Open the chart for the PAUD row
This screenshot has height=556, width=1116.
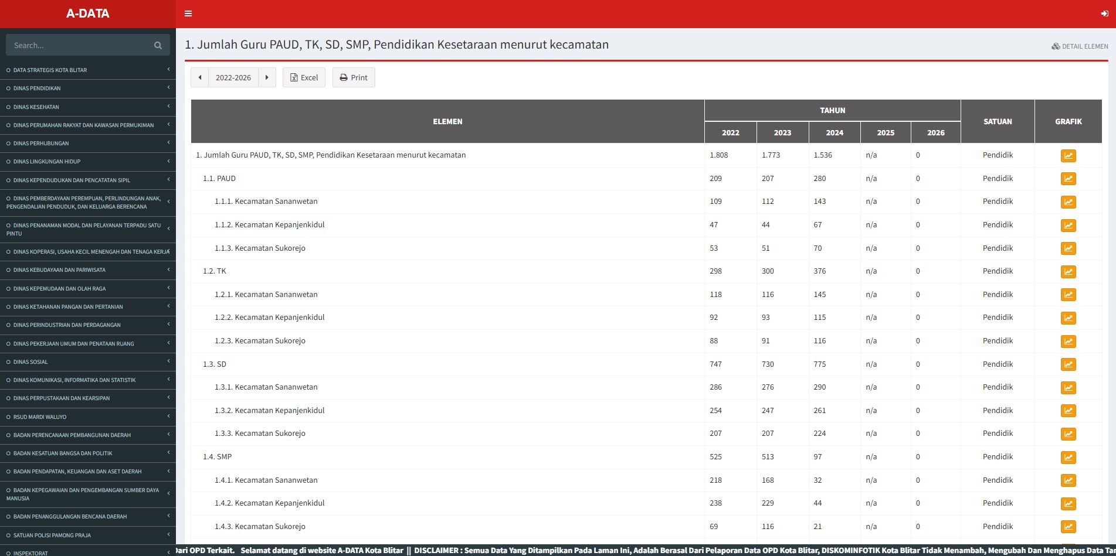[1068, 179]
